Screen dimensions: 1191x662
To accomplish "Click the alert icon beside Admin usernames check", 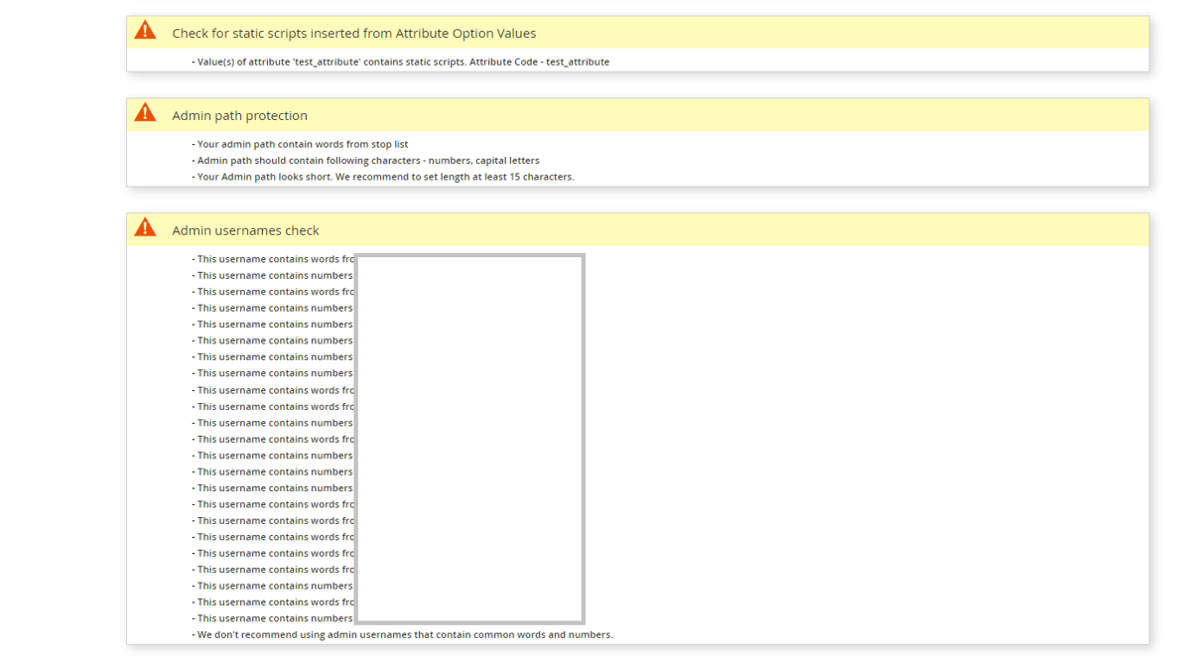I will [x=146, y=226].
